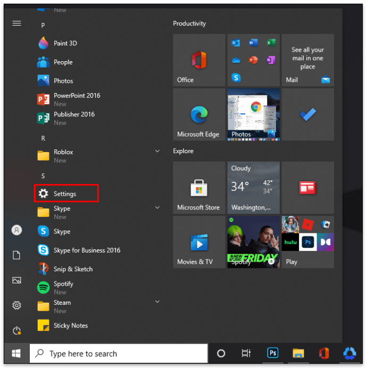
Task: Select the Explore group header
Action: pyautogui.click(x=183, y=151)
